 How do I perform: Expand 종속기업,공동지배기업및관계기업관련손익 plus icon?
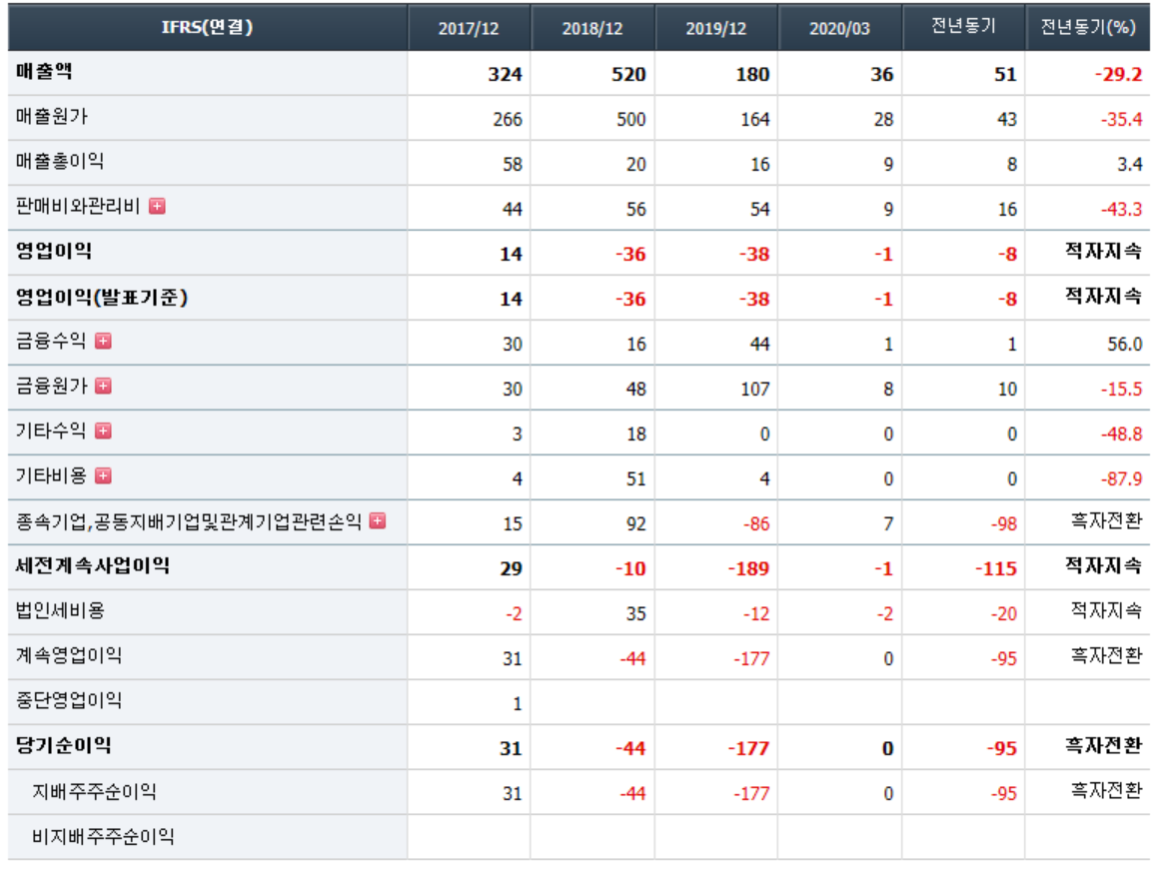[x=378, y=520]
